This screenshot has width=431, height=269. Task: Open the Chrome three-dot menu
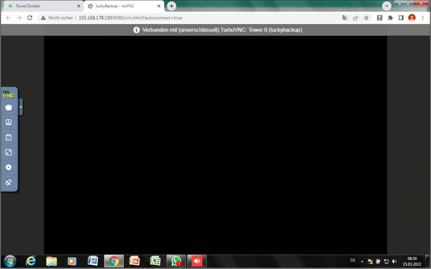coord(423,18)
